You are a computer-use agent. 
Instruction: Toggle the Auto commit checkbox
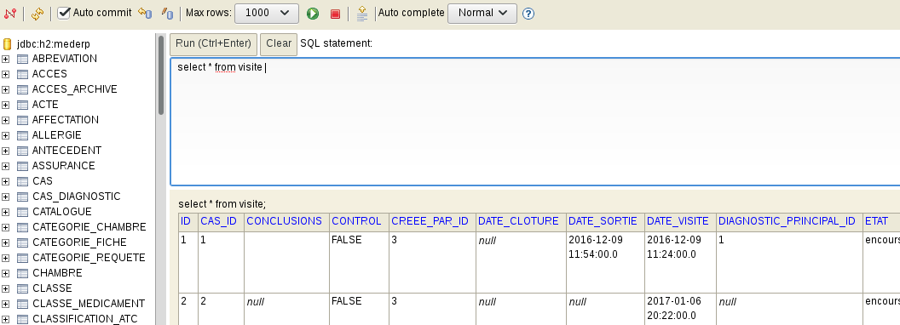tap(64, 13)
